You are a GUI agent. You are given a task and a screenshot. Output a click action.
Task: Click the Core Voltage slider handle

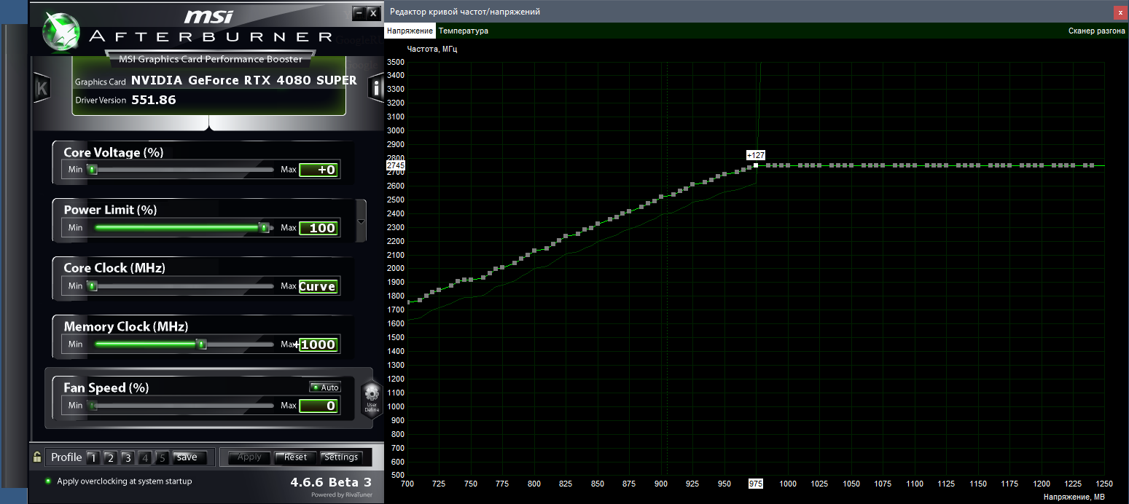coord(92,170)
